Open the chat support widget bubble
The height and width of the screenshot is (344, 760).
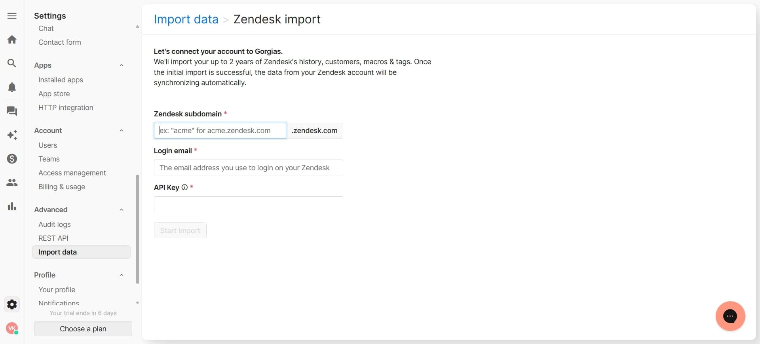click(730, 316)
